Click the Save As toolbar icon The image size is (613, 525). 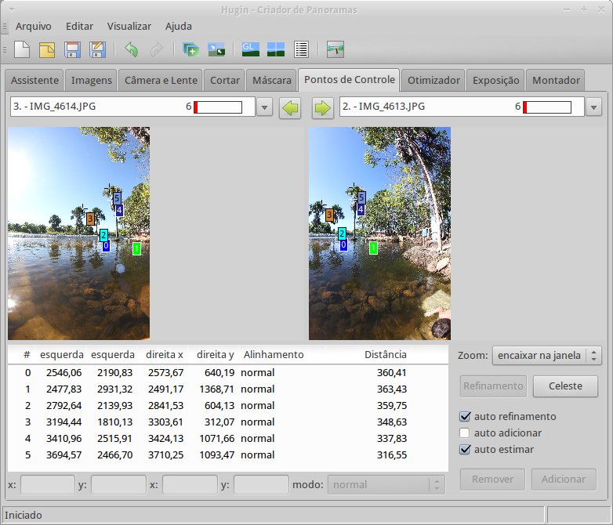pos(97,50)
